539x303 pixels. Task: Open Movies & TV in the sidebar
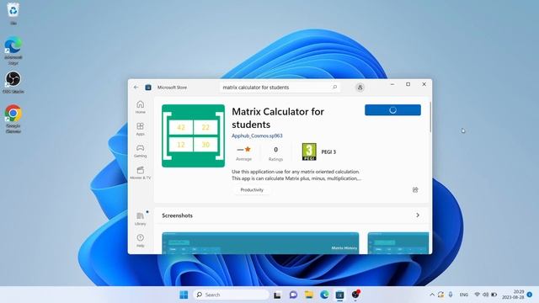[x=141, y=173]
